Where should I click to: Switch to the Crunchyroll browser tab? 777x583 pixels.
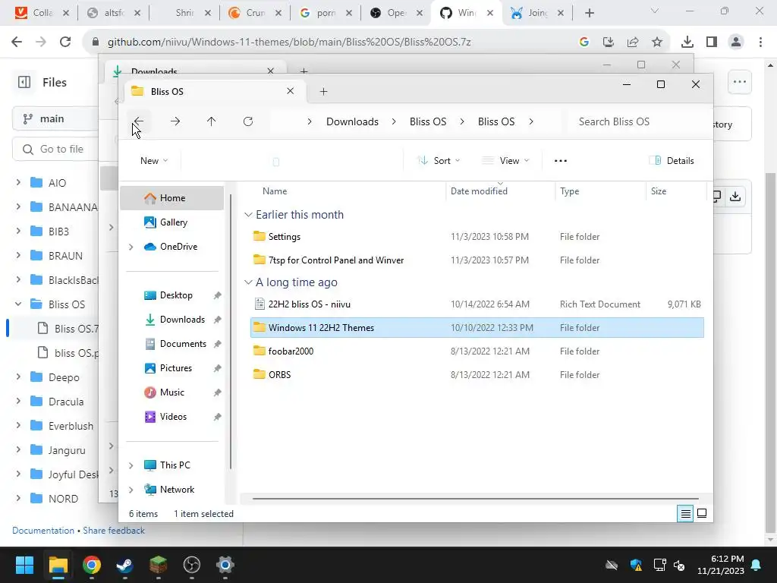pos(255,13)
